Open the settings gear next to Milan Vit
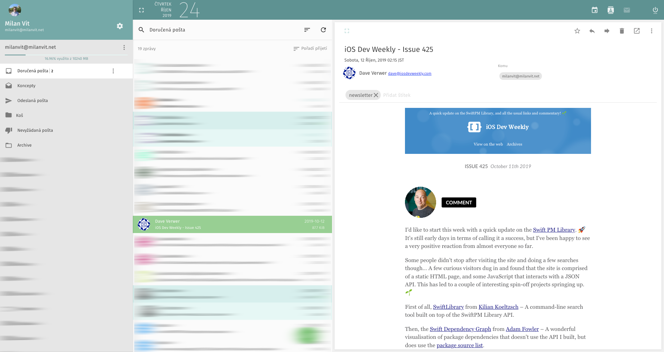The width and height of the screenshot is (664, 352). click(120, 26)
